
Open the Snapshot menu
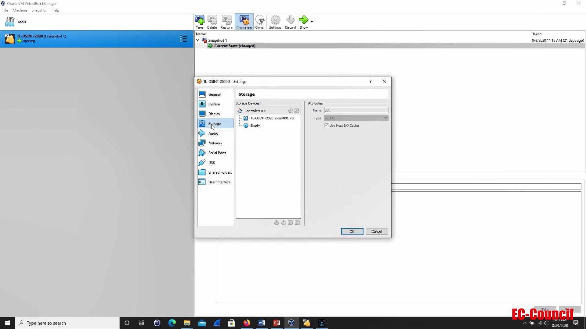[39, 10]
